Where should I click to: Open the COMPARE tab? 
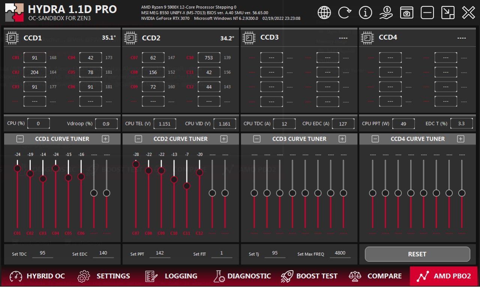(375, 276)
